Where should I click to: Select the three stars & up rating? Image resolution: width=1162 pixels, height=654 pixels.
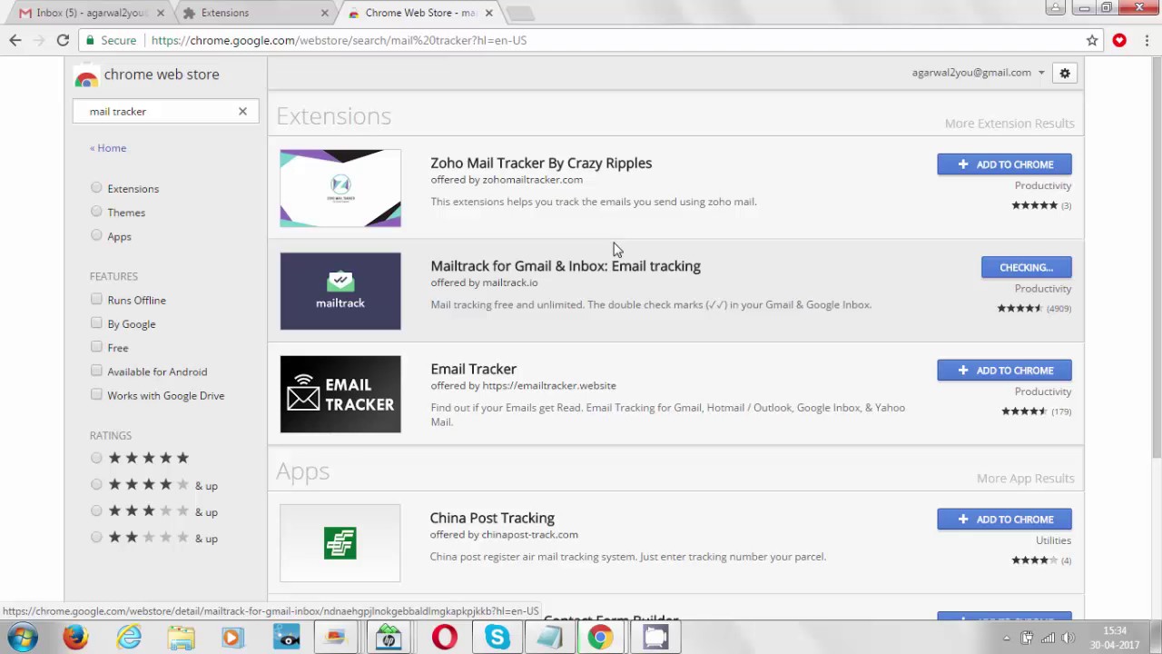(96, 510)
